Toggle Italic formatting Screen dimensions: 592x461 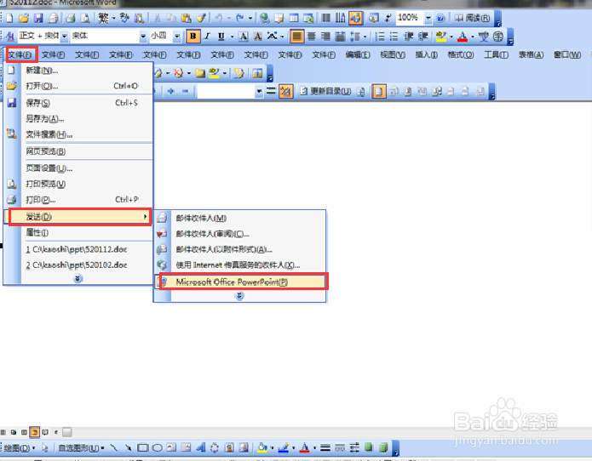(207, 37)
